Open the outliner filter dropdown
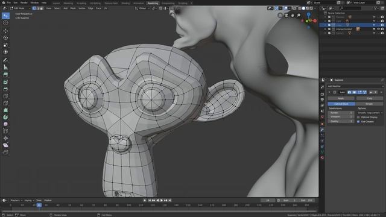386x217 pixels. (376, 8)
